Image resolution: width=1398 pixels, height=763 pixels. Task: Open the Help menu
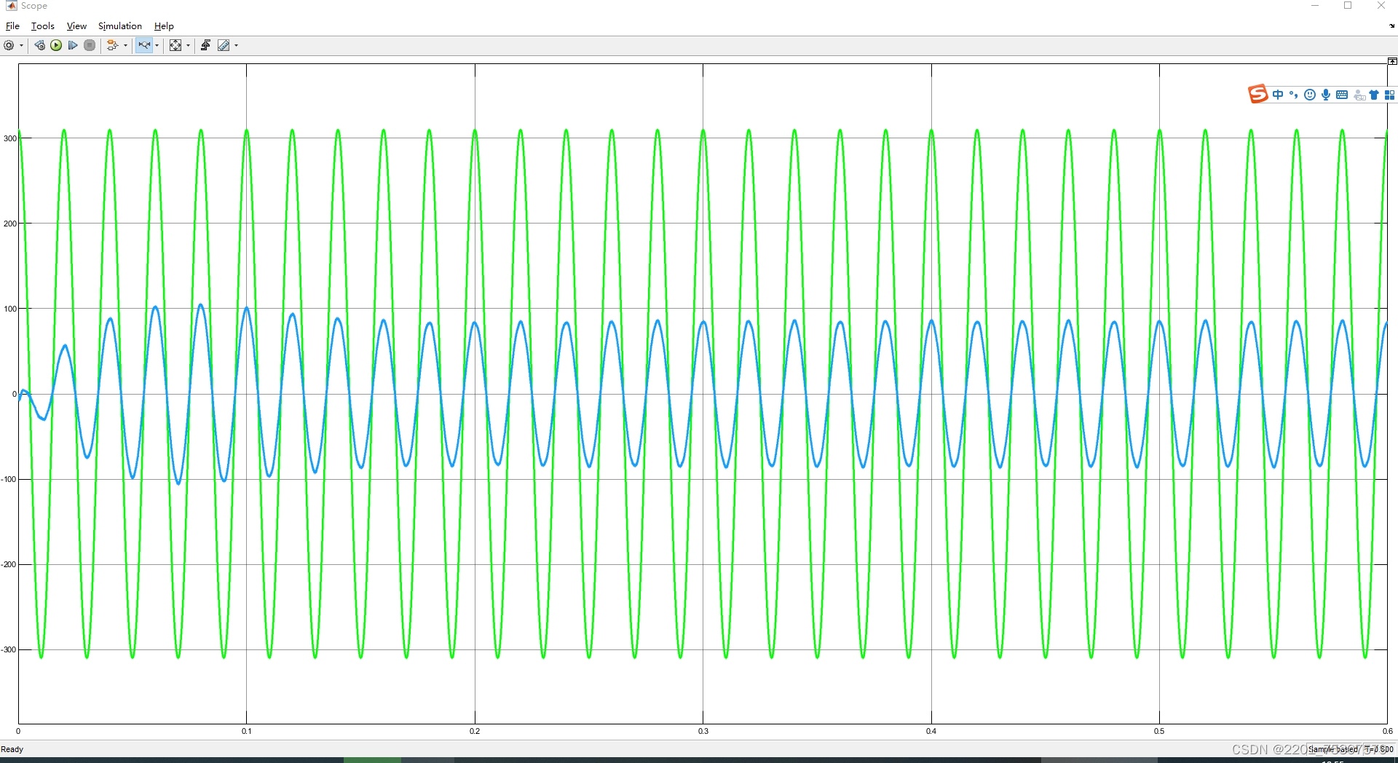164,25
